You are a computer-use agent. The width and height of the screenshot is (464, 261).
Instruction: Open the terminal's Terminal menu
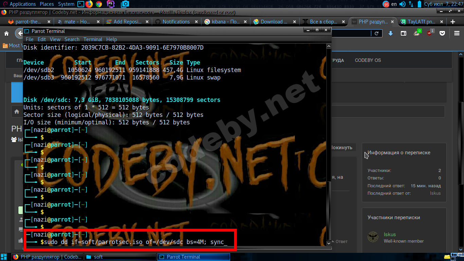(x=93, y=39)
